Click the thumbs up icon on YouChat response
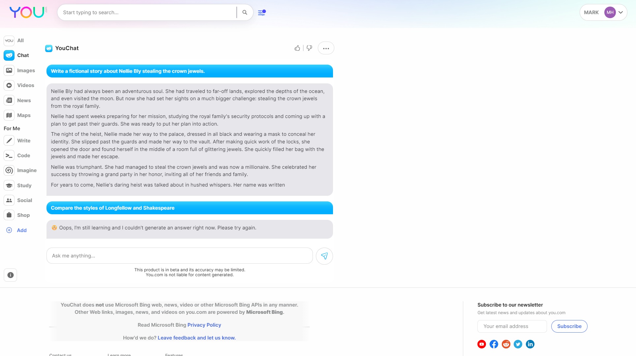Viewport: 636px width, 356px height. (x=297, y=48)
